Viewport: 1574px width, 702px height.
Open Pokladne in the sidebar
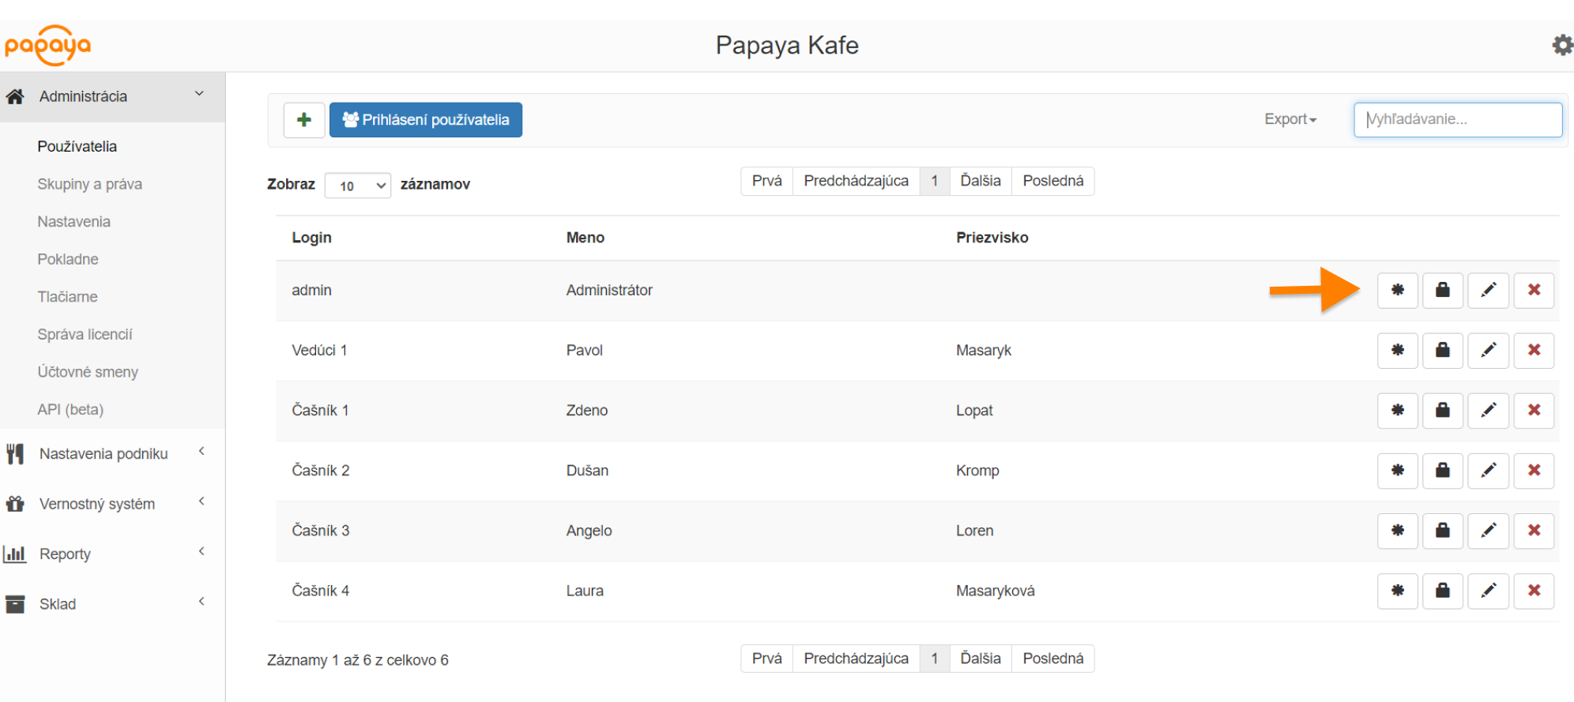coord(68,259)
